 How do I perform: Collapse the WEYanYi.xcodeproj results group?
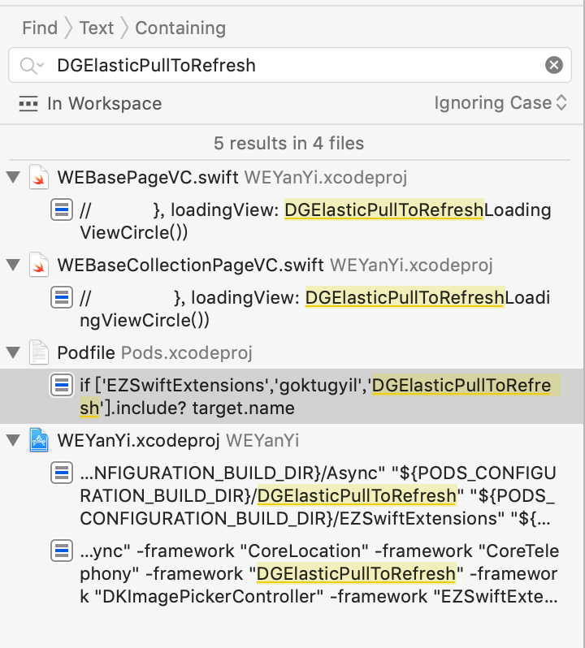coord(13,440)
